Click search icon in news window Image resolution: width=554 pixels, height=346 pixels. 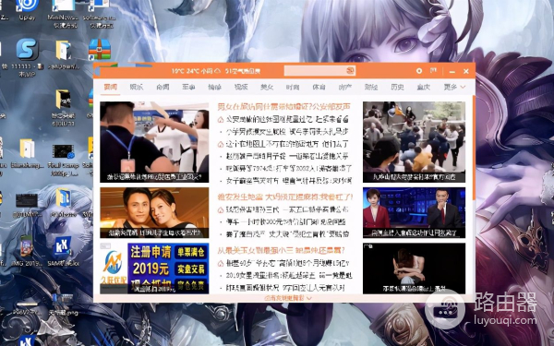(x=351, y=71)
